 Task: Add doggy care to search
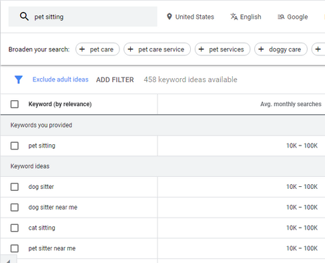pos(281,49)
